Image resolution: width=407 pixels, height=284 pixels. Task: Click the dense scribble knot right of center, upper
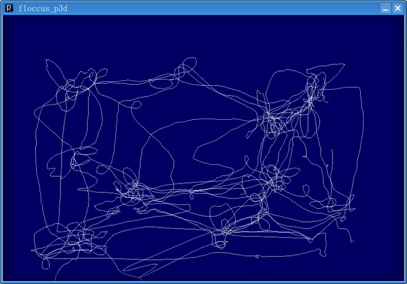(275, 121)
